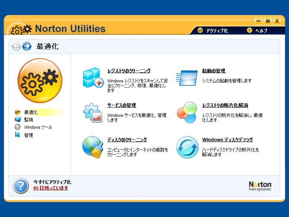289x217 pixels.
Task: Minimize the Norton Utilities window
Action: [258, 21]
